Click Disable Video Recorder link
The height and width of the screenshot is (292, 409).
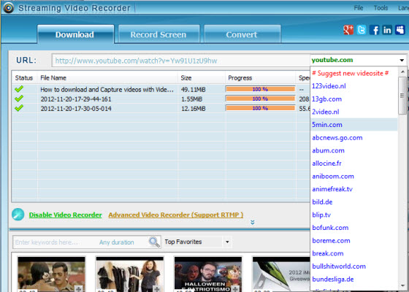point(65,215)
